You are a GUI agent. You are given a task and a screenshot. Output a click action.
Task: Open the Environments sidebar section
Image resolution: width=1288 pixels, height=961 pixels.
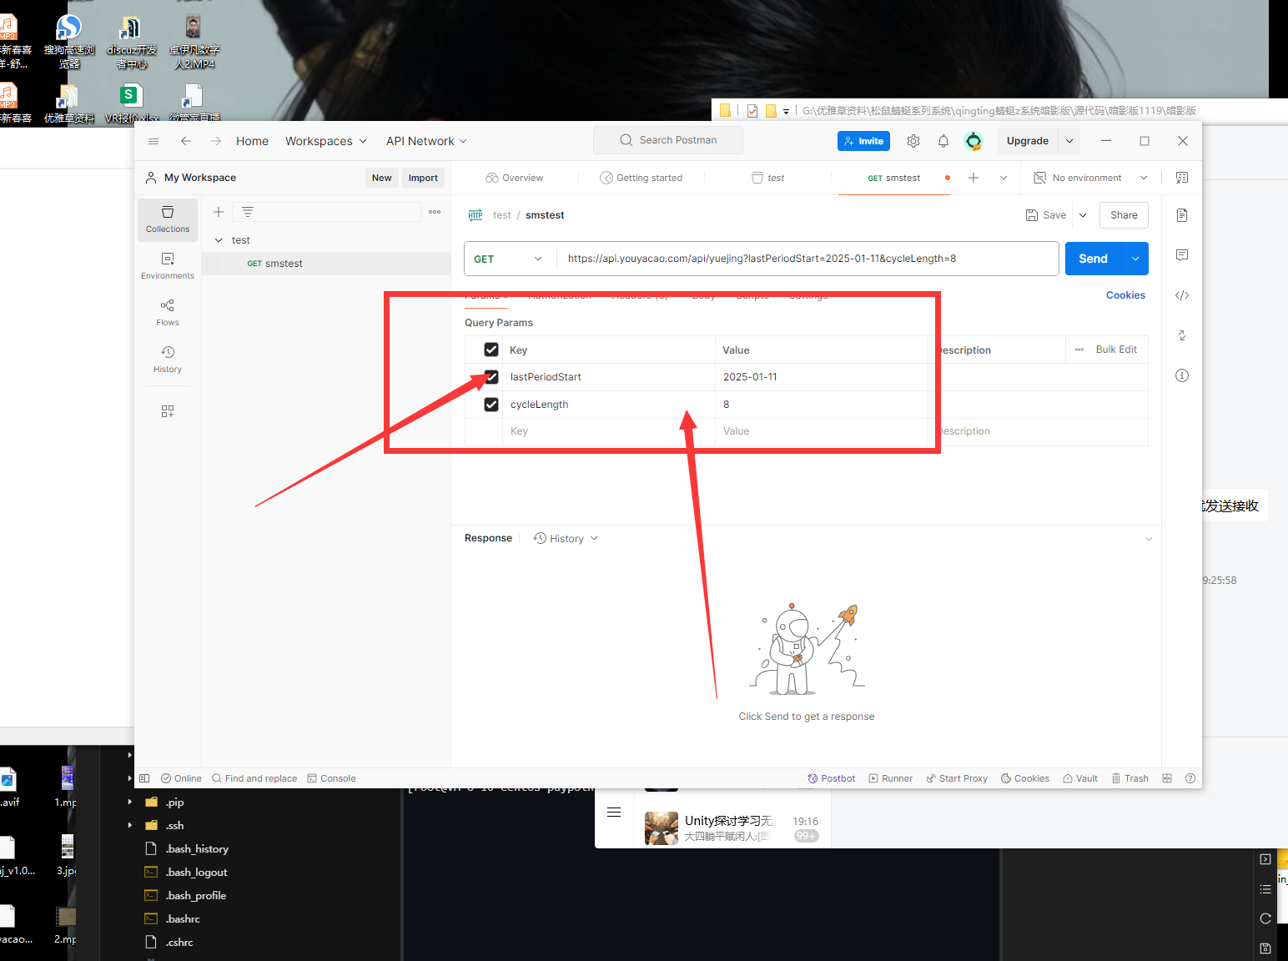(168, 266)
